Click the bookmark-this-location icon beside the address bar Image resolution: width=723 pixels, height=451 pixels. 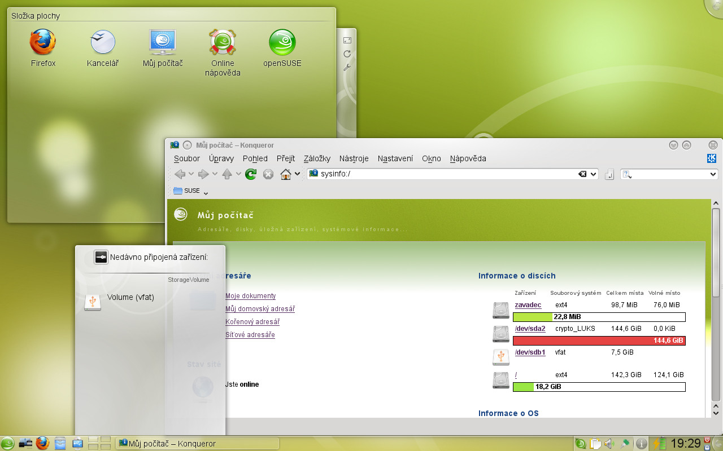[609, 175]
